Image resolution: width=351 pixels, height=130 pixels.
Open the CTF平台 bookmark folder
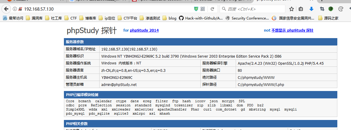coord(128,18)
